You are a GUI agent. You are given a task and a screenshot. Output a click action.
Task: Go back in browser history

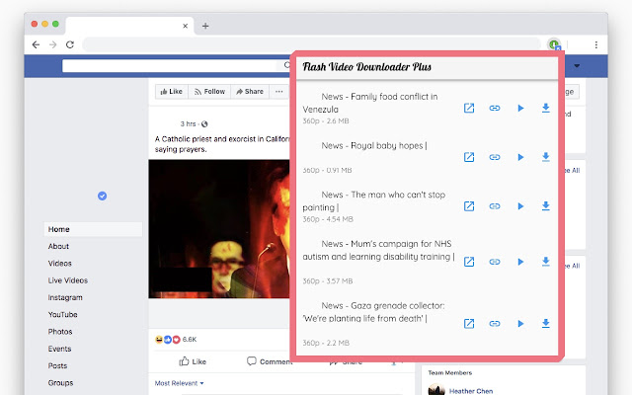pyautogui.click(x=36, y=44)
